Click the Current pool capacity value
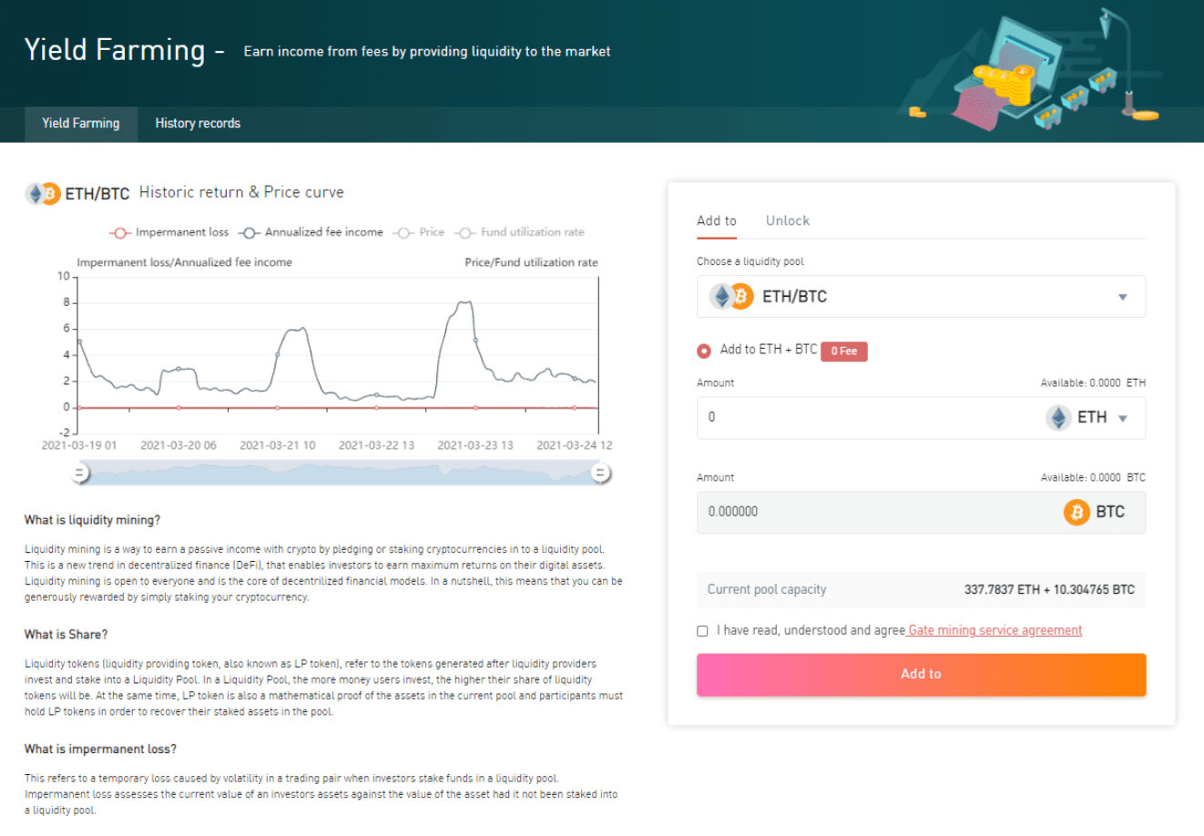This screenshot has height=836, width=1204. 1049,589
